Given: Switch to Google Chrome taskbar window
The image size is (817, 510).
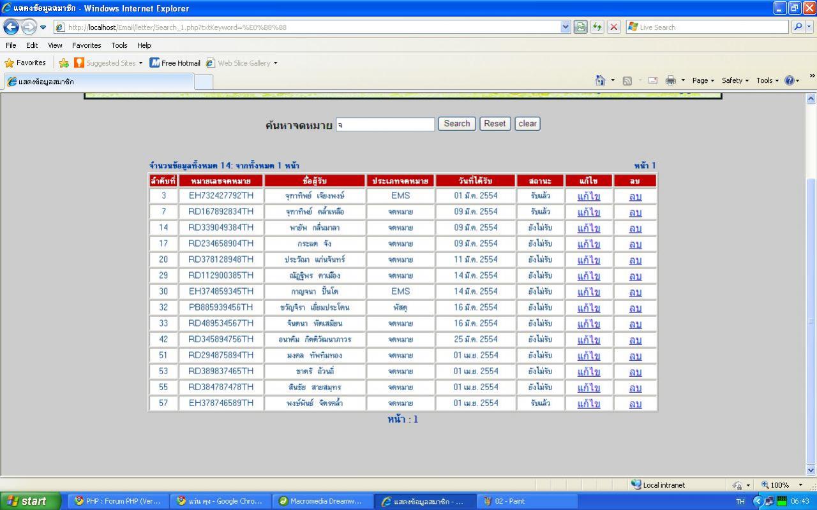Looking at the screenshot, I should pyautogui.click(x=221, y=501).
